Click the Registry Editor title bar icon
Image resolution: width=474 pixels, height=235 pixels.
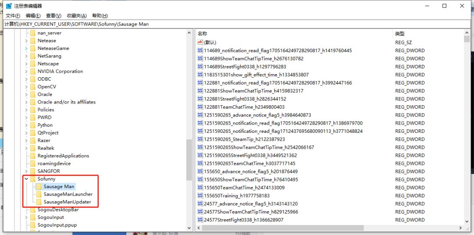[x=9, y=6]
